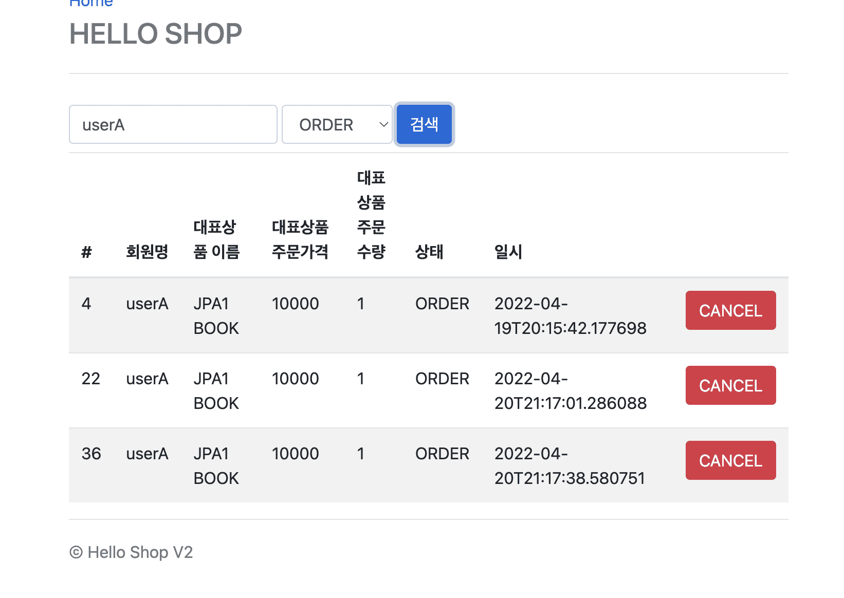Cancel order number 36
844x598 pixels.
coord(730,460)
